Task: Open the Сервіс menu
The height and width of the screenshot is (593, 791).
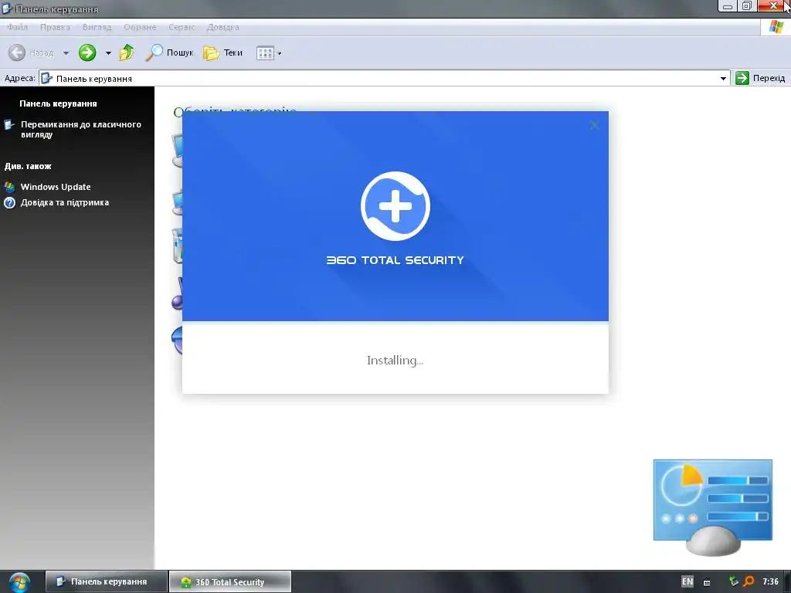Action: click(x=182, y=27)
